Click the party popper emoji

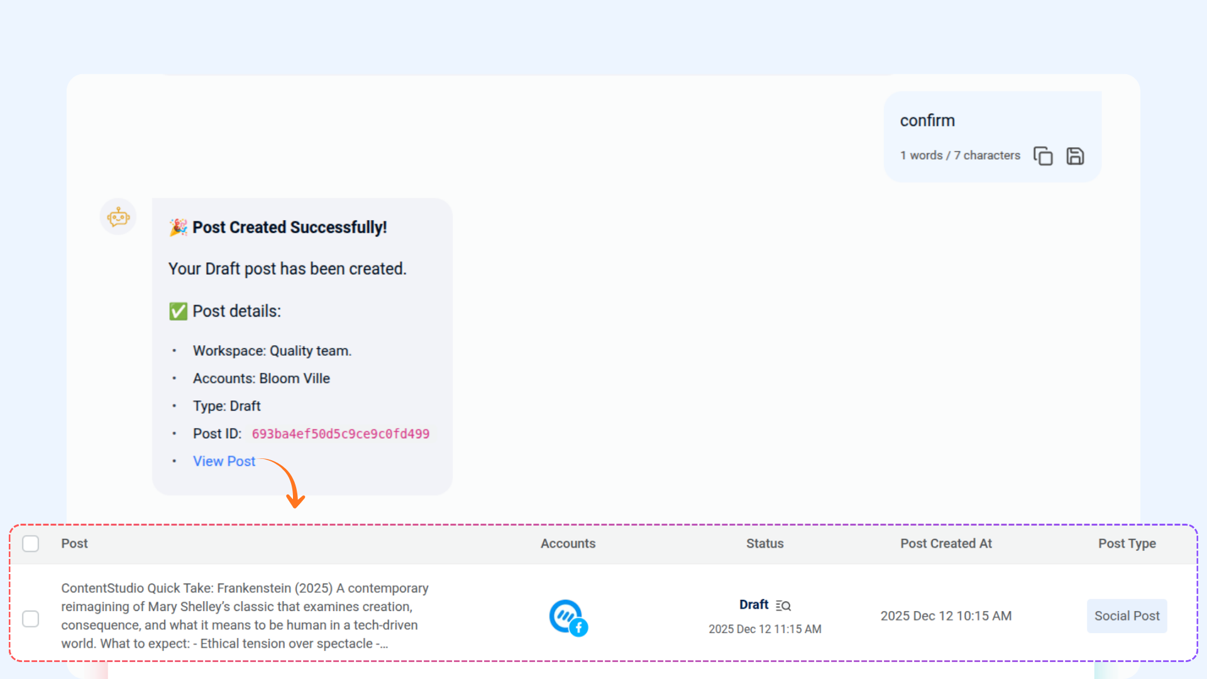click(x=179, y=228)
